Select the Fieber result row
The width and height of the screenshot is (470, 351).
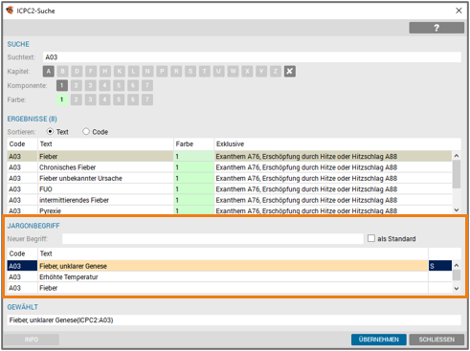230,156
